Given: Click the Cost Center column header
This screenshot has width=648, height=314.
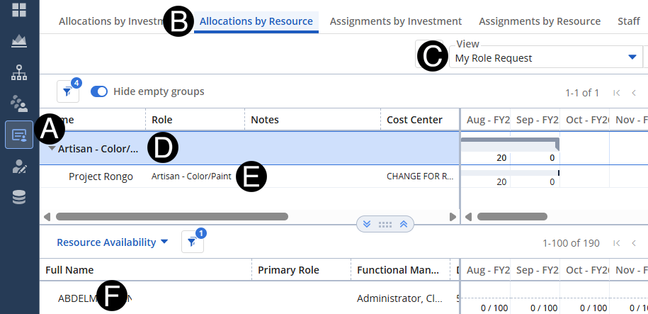Looking at the screenshot, I should 414,120.
